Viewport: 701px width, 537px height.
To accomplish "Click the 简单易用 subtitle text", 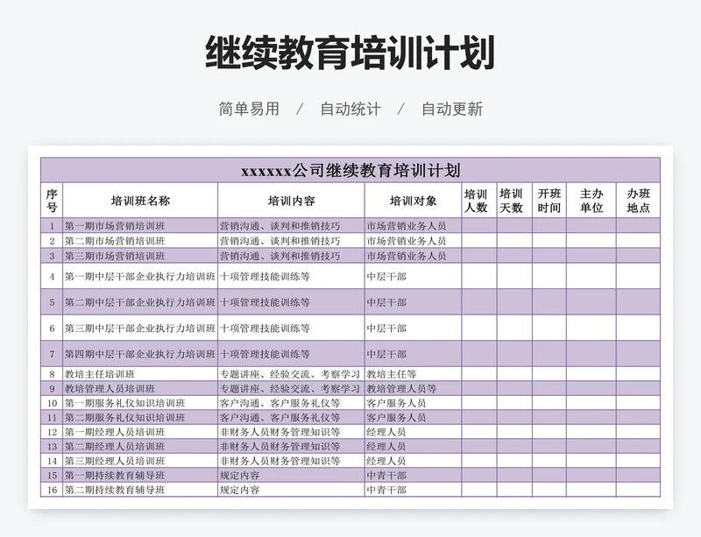I will 249,109.
